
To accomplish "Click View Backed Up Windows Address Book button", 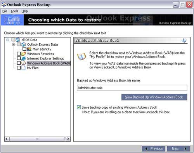I will pyautogui.click(x=154, y=97).
